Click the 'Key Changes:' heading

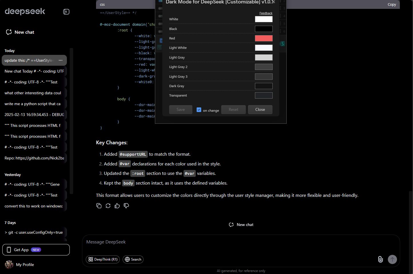[112, 143]
